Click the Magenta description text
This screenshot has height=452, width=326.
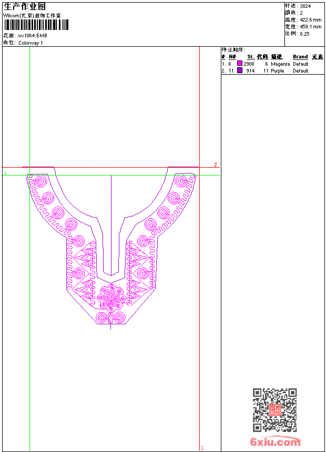click(x=280, y=64)
